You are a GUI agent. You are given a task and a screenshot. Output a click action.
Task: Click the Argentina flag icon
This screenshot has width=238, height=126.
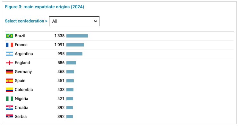(10, 54)
